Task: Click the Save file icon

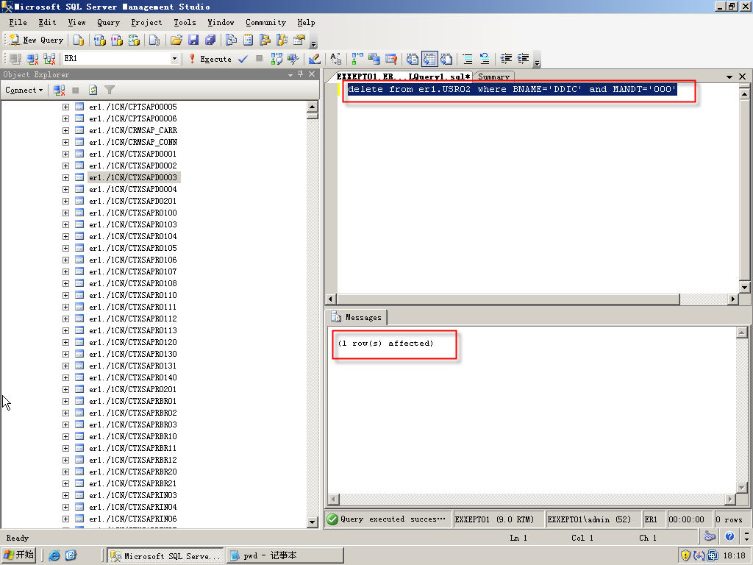Action: click(193, 40)
